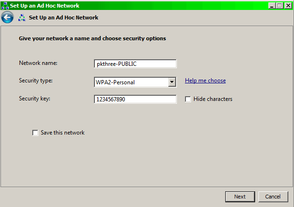Viewport: 294px width, 207px height.
Task: Cancel the ad hoc network setup
Action: pyautogui.click(x=273, y=197)
